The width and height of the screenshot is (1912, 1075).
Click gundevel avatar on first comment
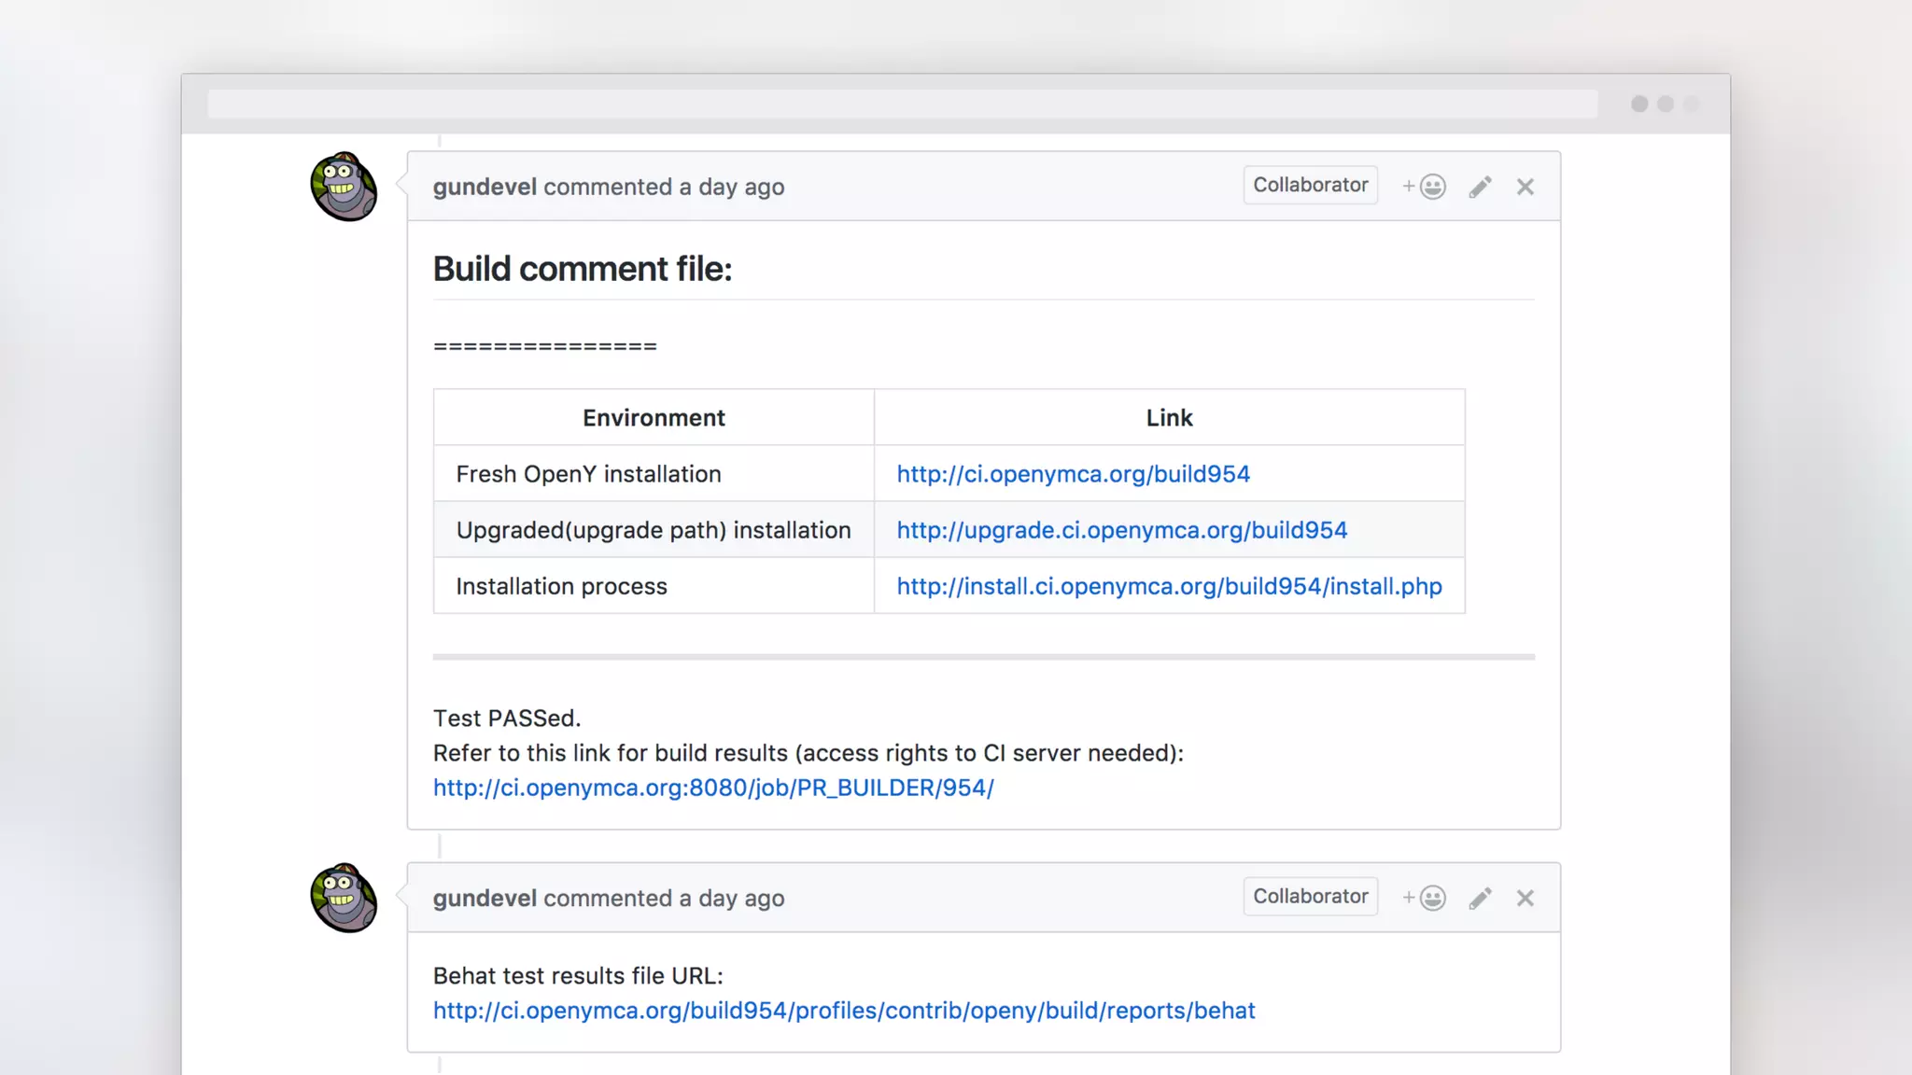344,187
